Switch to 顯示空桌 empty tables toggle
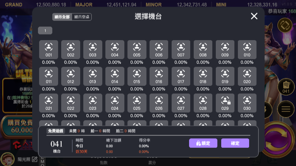Viewport: 296px width, 166px height. 82,17
